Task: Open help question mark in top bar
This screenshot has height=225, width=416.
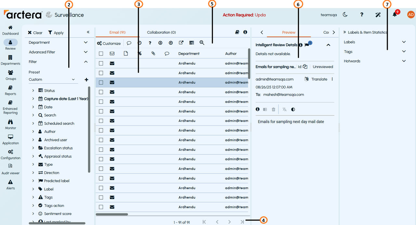Action: [361, 15]
